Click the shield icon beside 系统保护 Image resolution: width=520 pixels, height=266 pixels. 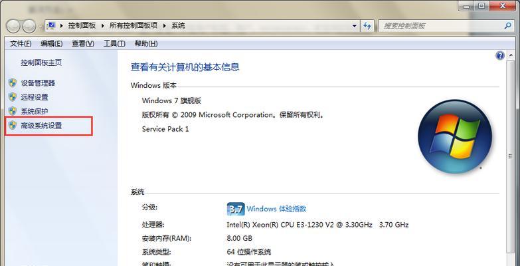[13, 111]
